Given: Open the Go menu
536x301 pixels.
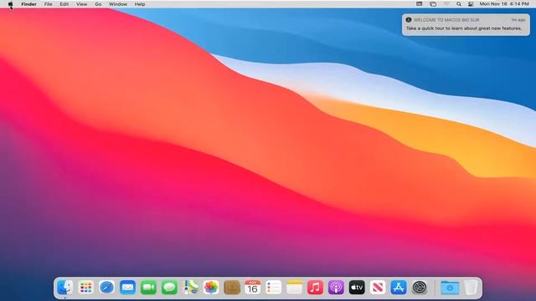Looking at the screenshot, I should coord(98,4).
